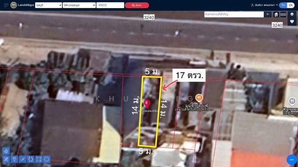298x167 pixels.
Task: Click the LandsMaps logo emblem
Action: point(14,5)
